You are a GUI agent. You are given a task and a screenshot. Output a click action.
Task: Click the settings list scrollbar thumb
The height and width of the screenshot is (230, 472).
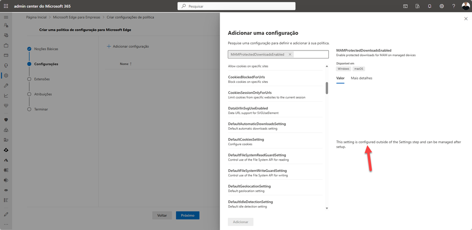[x=327, y=88]
